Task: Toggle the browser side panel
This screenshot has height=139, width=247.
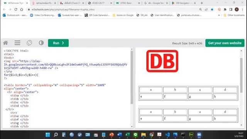Action: pyautogui.click(x=231, y=9)
